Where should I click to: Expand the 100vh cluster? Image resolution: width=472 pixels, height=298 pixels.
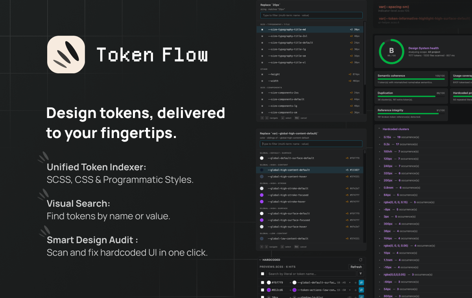379,151
